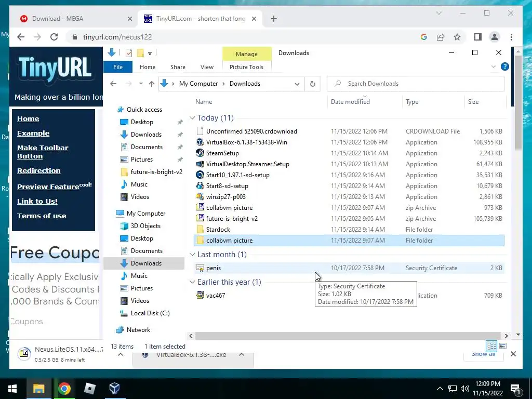Click New folder icon in quick access toolbar
This screenshot has height=399, width=532.
pyautogui.click(x=140, y=53)
